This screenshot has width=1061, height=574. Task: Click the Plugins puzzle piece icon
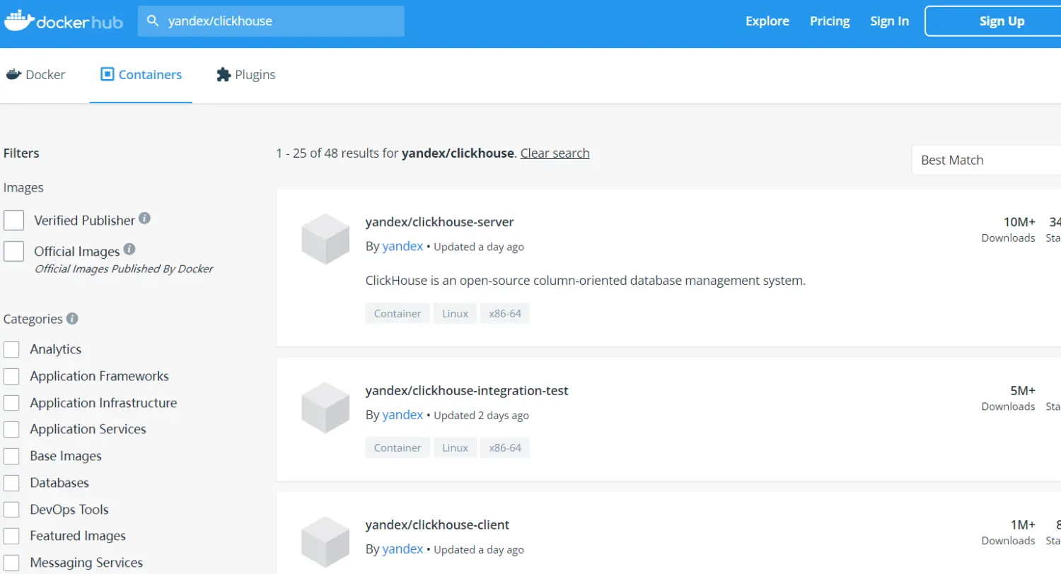point(224,74)
